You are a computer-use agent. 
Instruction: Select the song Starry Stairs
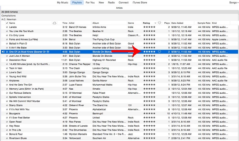click(x=16, y=105)
